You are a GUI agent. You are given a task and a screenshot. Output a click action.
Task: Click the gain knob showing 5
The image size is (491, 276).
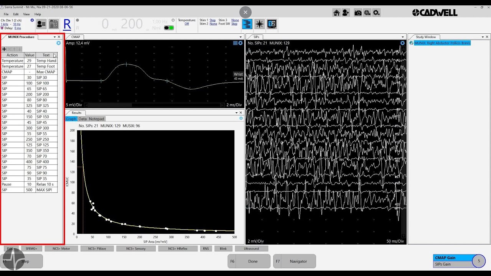click(x=478, y=261)
